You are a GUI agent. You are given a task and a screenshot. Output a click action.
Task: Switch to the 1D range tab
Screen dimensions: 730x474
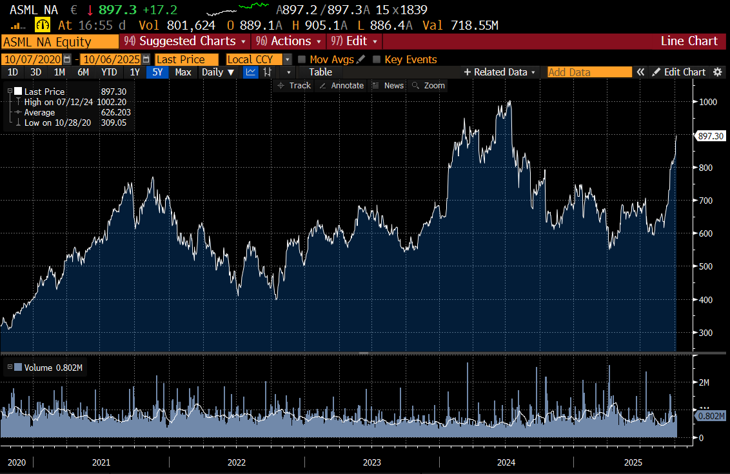(12, 72)
